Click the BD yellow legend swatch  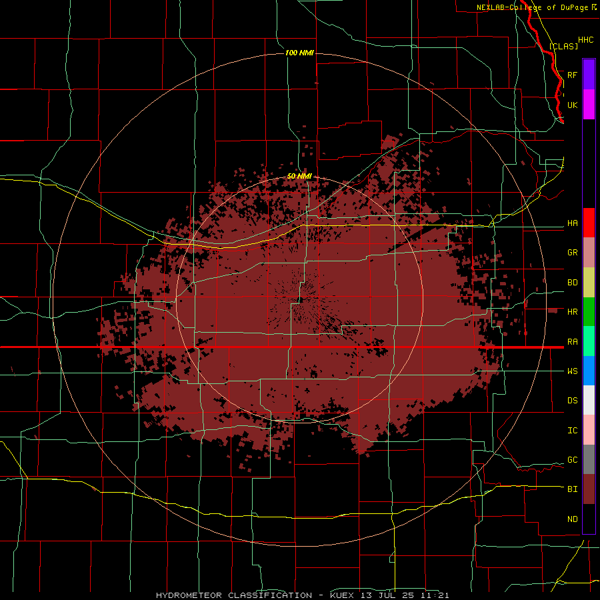pyautogui.click(x=589, y=283)
